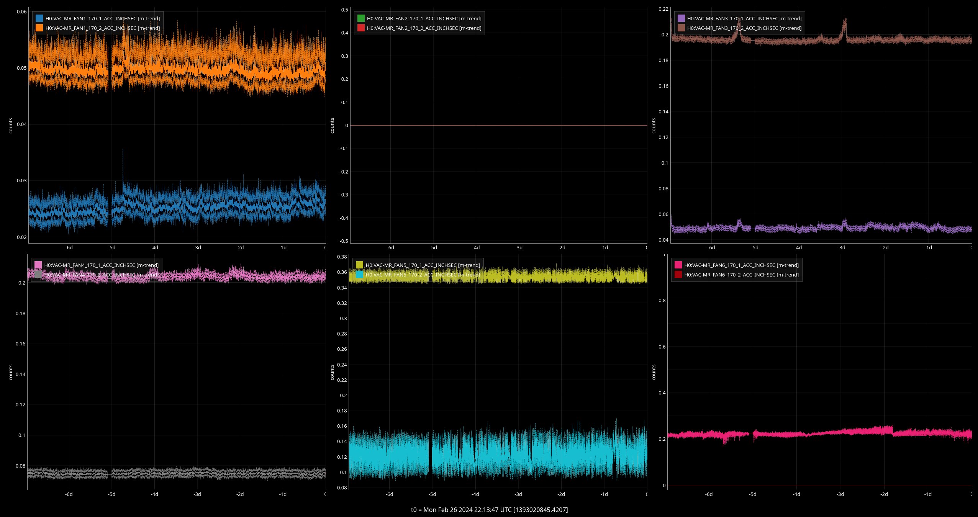The width and height of the screenshot is (978, 517).
Task: Select legend label H0:VAC-MR_FAN6_170_1_ACC_INCHSEC
Action: click(742, 265)
